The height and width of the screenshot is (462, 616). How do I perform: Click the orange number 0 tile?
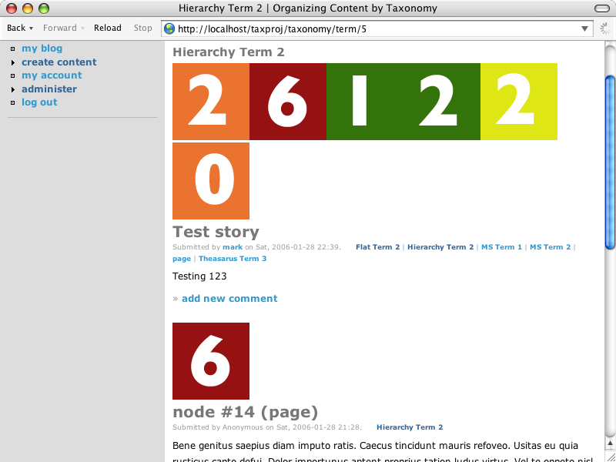pos(211,181)
